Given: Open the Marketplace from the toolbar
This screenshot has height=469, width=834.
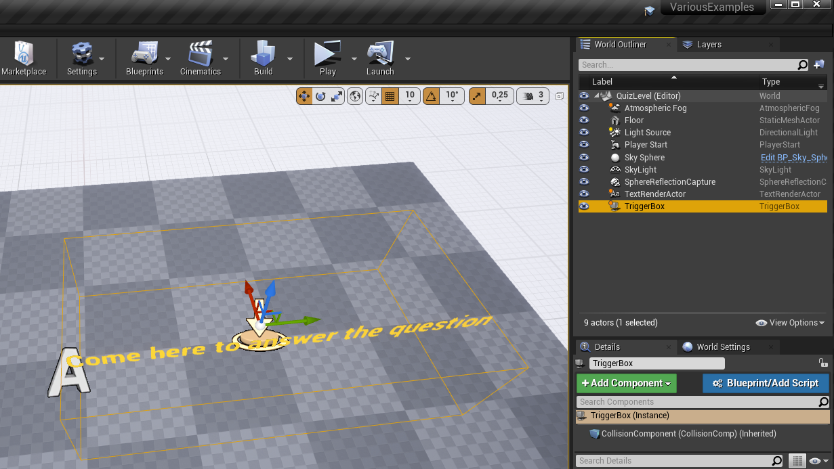Looking at the screenshot, I should [24, 58].
